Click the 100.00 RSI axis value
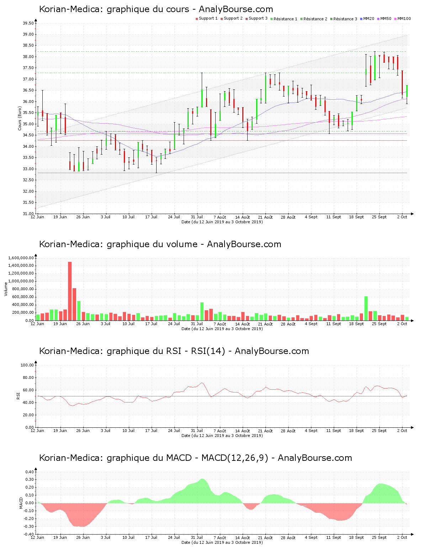 (x=27, y=365)
